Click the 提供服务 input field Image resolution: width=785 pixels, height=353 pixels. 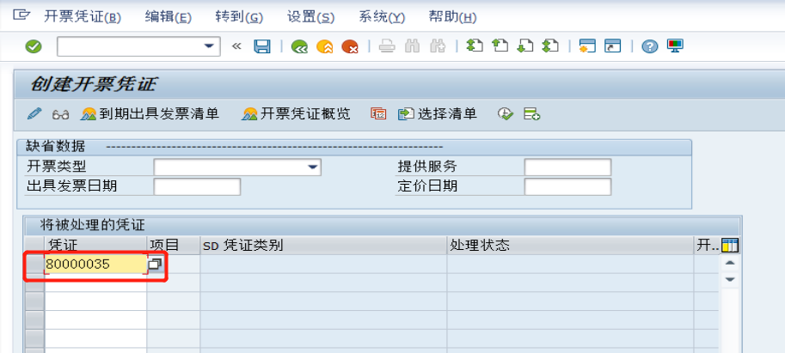(567, 167)
